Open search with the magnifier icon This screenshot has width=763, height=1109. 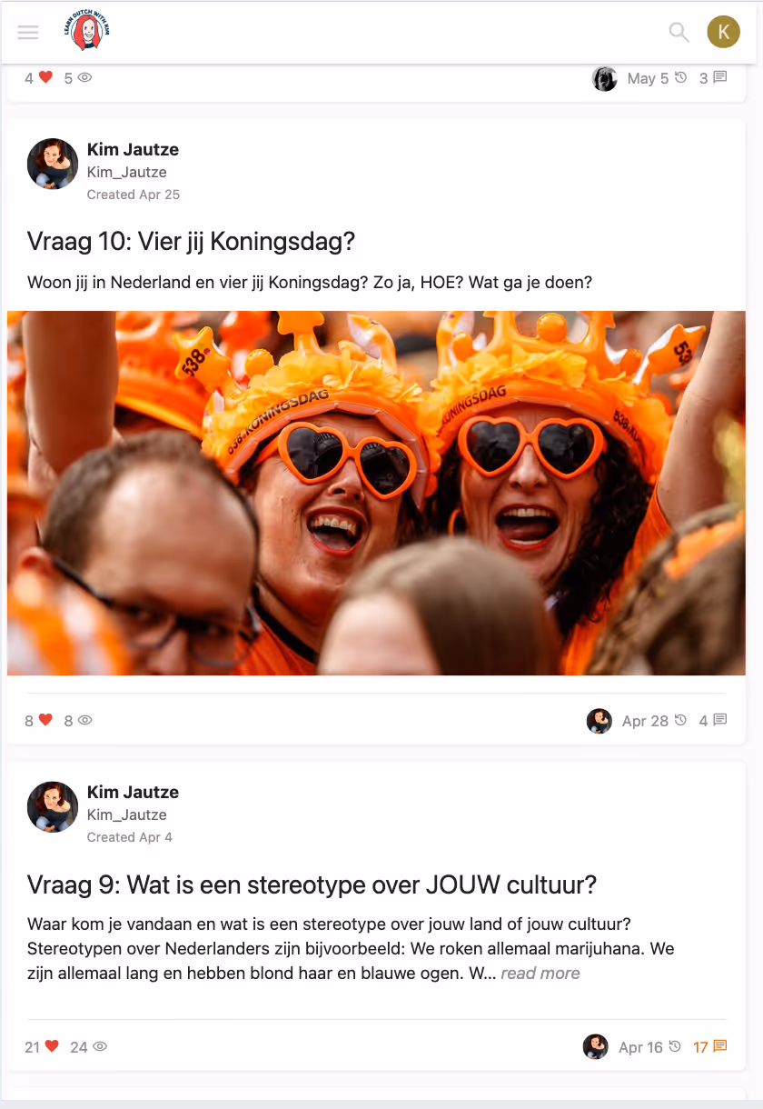pyautogui.click(x=679, y=33)
